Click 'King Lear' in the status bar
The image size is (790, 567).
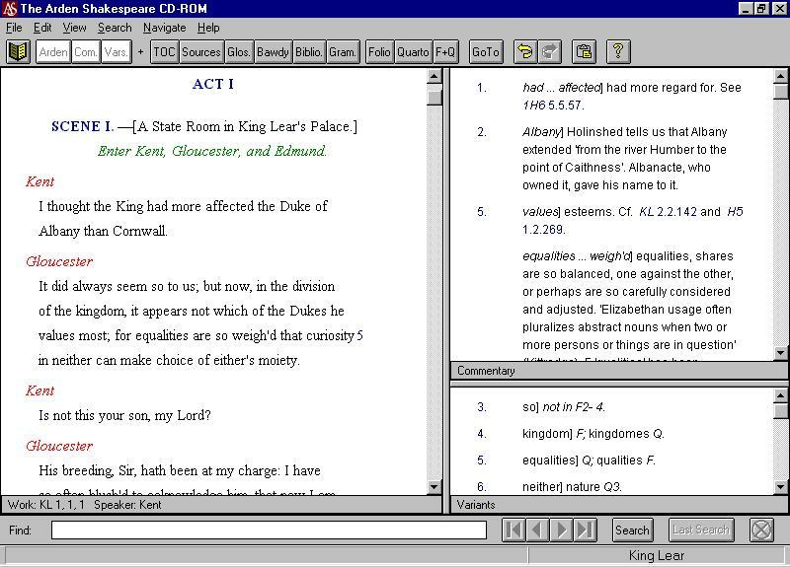pyautogui.click(x=657, y=555)
